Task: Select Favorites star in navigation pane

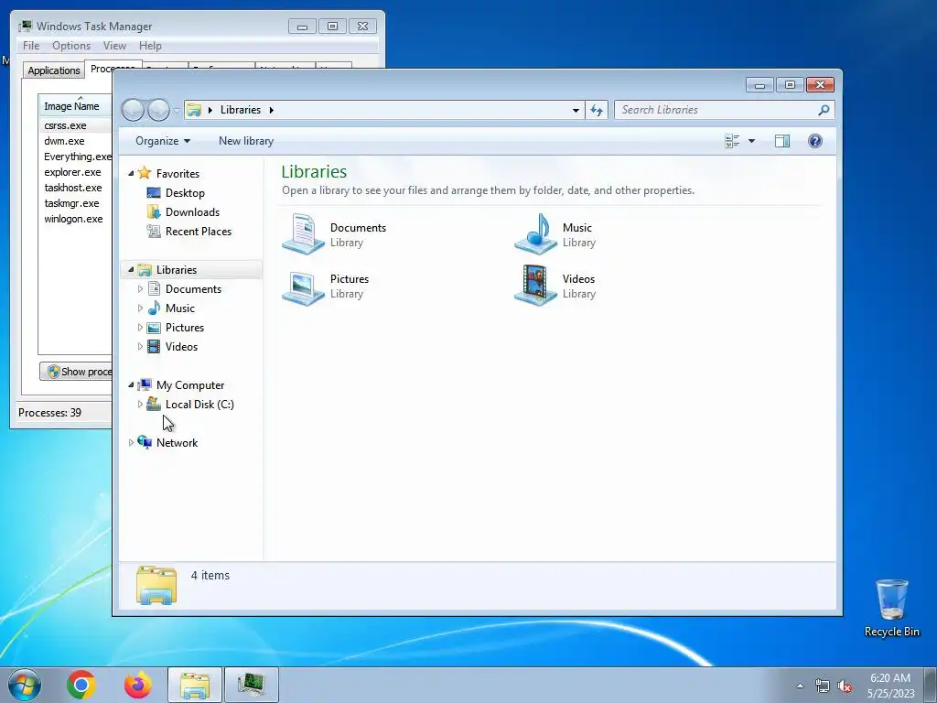Action: pyautogui.click(x=144, y=173)
